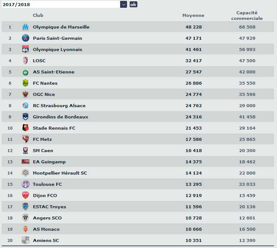Click the FC Nantes yellow crest
The height and width of the screenshot is (248, 277).
[25, 83]
